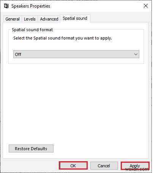Click the Restore Defaults button

tap(31, 149)
